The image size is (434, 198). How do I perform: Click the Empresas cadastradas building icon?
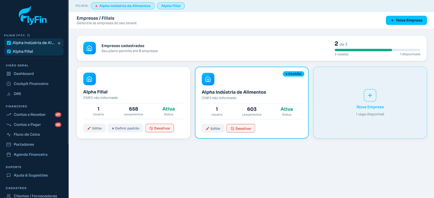coord(90,48)
